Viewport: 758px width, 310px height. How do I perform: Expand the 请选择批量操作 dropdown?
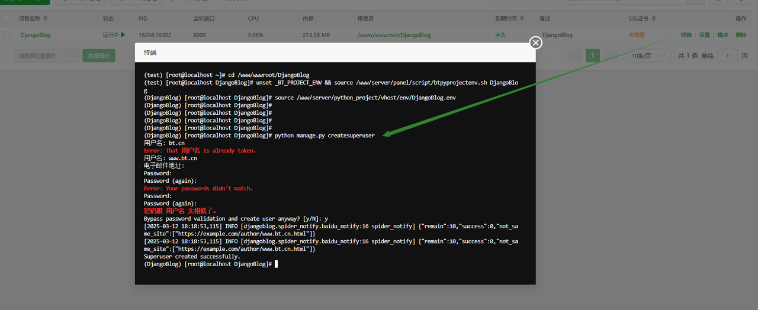(x=47, y=56)
